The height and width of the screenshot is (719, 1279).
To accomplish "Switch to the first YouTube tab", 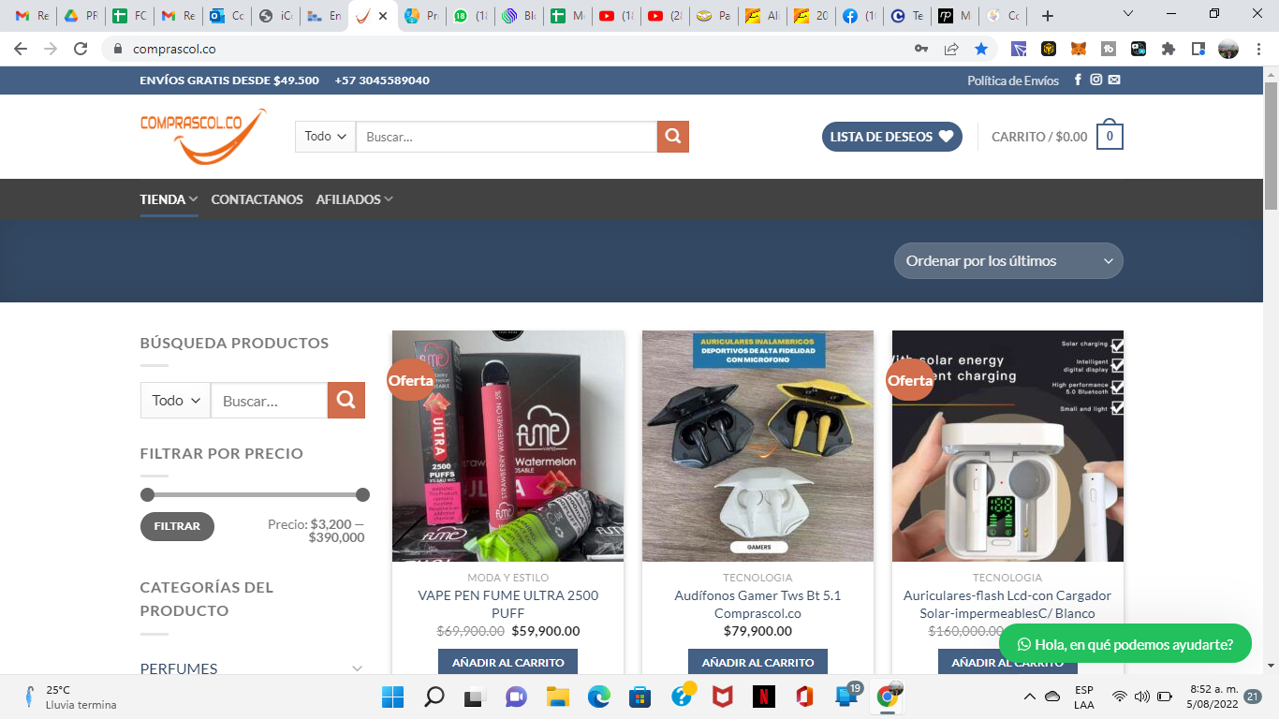I will click(616, 16).
